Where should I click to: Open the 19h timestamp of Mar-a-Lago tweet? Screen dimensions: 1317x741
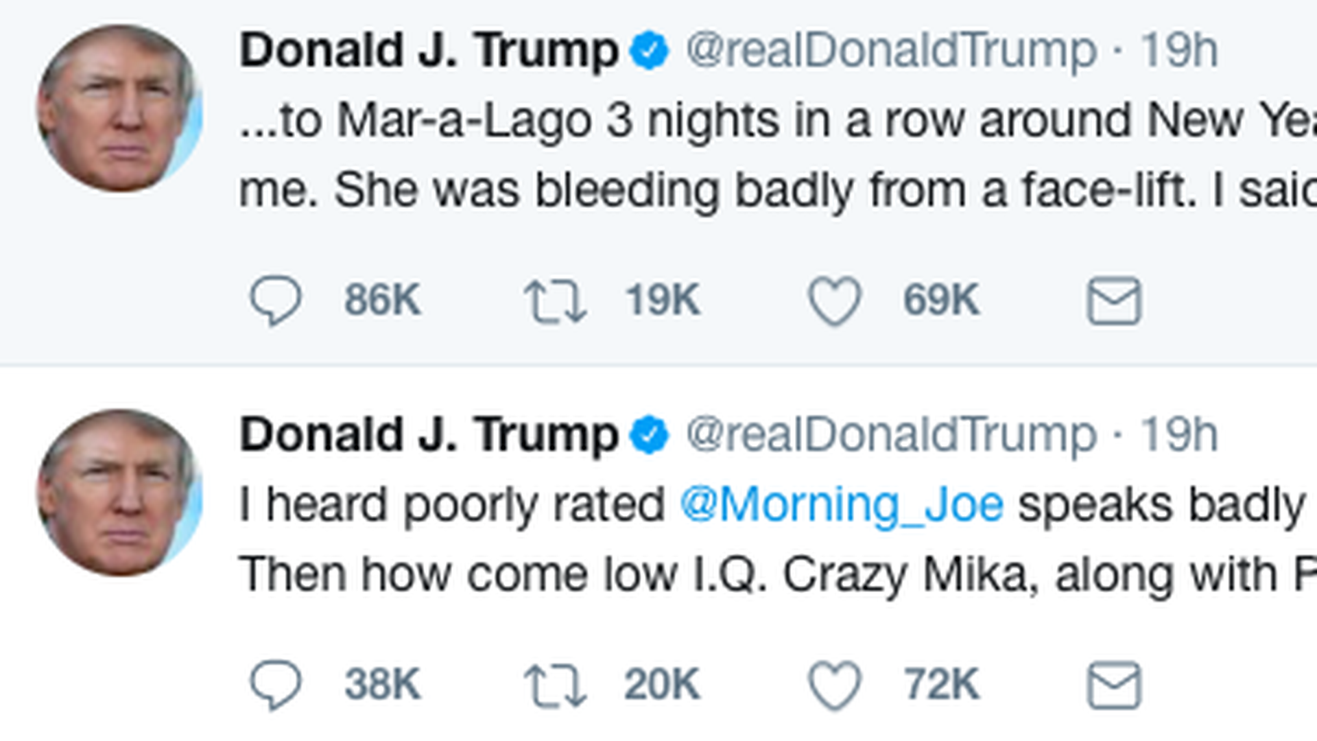pyautogui.click(x=1178, y=51)
